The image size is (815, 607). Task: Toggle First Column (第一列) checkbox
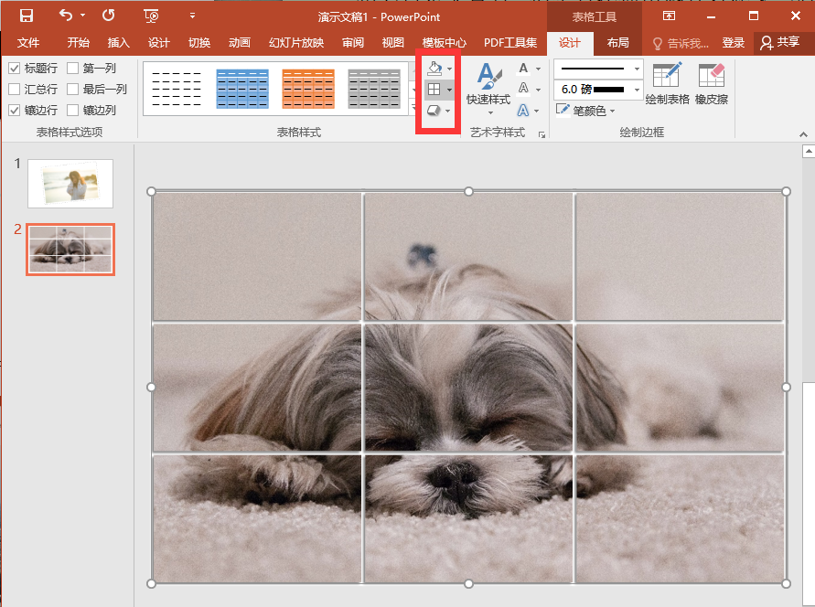(73, 68)
